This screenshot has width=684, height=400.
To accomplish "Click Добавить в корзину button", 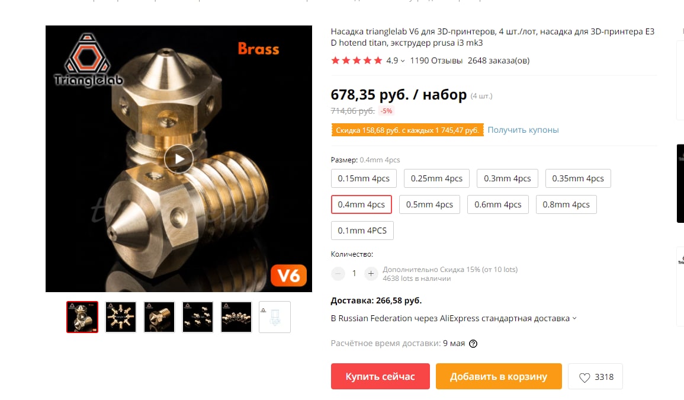I will [x=499, y=376].
